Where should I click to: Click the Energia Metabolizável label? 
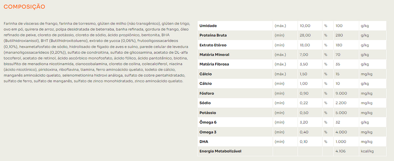click(221, 151)
